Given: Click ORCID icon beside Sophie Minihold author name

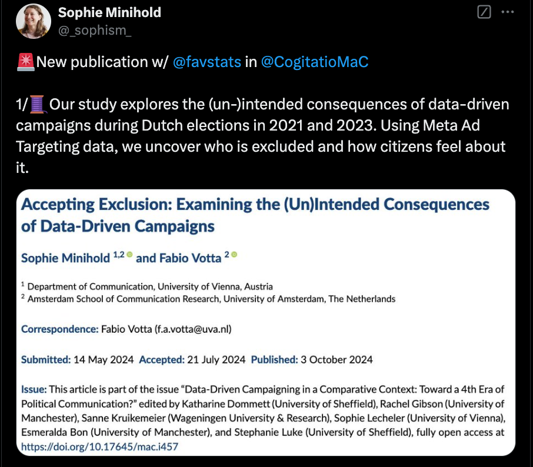Looking at the screenshot, I should coord(129,255).
